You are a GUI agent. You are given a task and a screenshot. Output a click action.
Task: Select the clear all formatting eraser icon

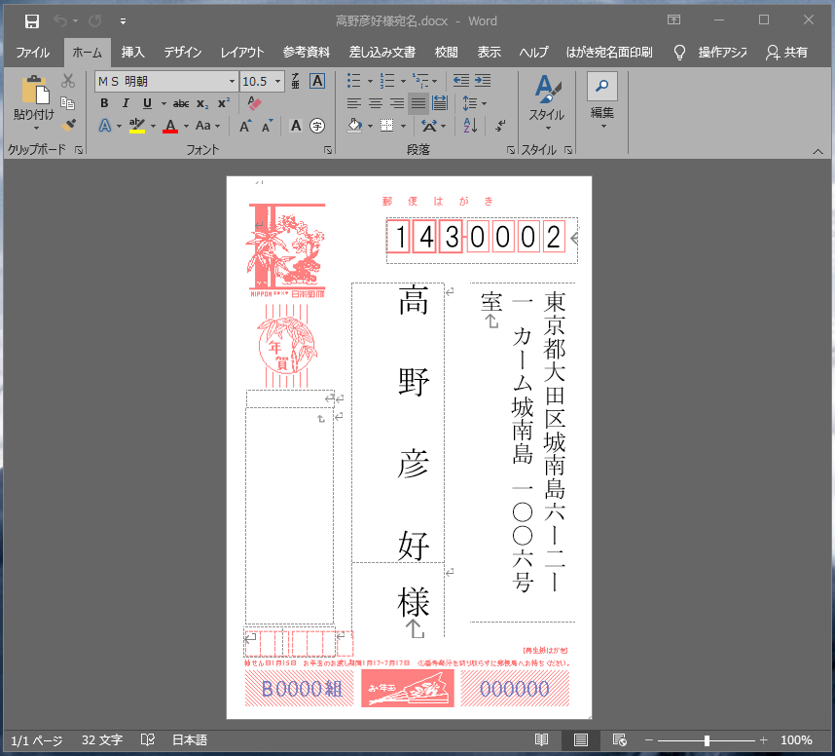(252, 103)
